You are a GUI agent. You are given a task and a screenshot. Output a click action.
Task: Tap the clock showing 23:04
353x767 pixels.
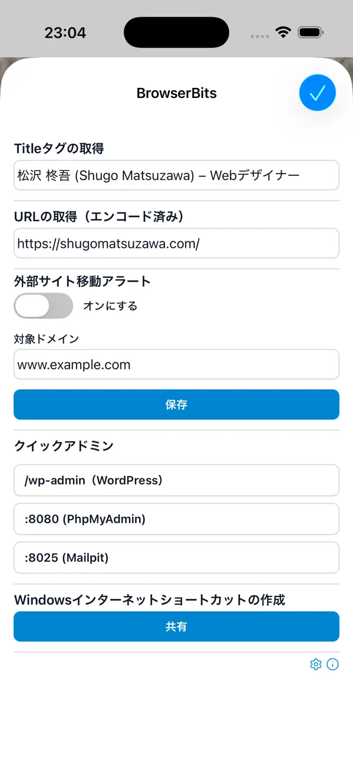tap(67, 32)
